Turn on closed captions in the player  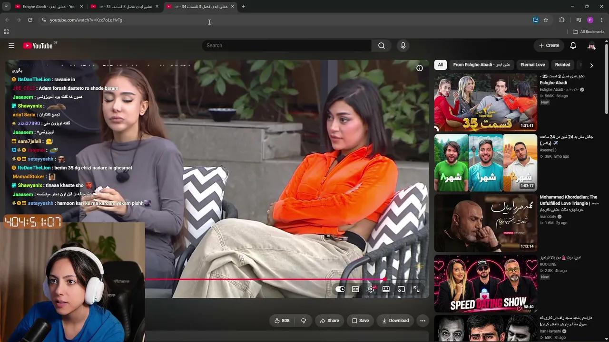pos(355,289)
